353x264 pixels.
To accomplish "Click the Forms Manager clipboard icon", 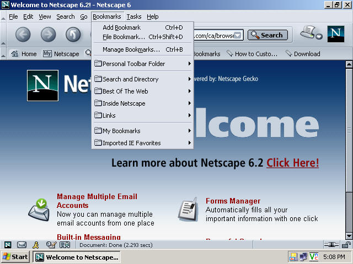I will (188, 210).
